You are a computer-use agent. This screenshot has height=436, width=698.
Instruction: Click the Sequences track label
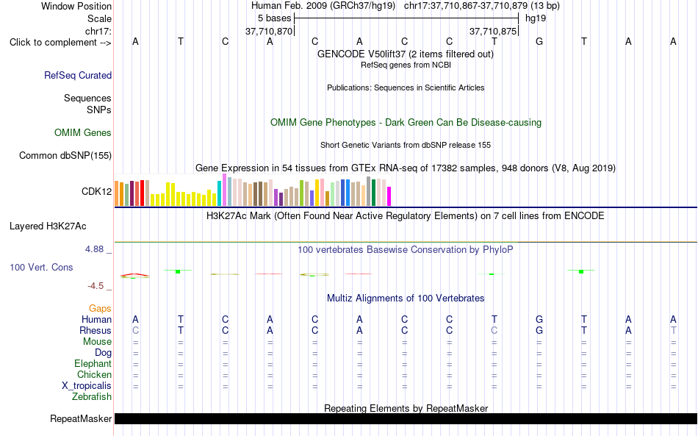coord(87,98)
